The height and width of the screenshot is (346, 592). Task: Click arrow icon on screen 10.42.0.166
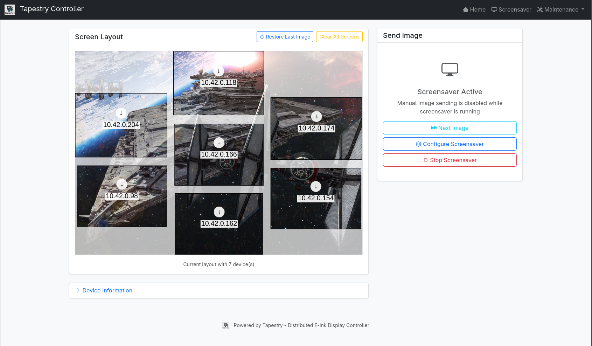click(219, 143)
